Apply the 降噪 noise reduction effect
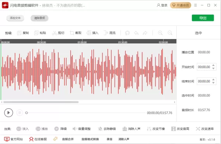 [x=60, y=129]
